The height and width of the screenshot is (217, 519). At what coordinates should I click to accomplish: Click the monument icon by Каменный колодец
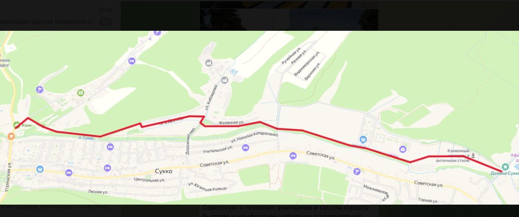(x=473, y=156)
